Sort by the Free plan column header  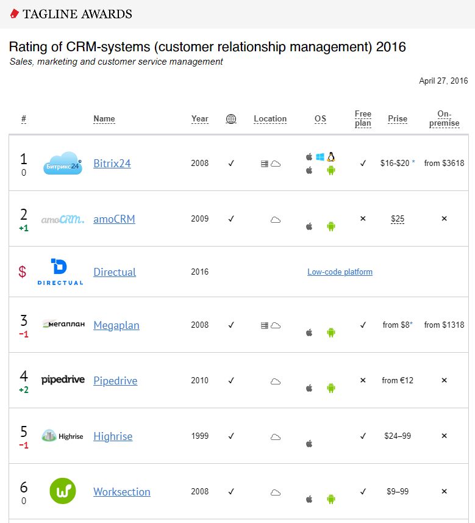click(363, 118)
